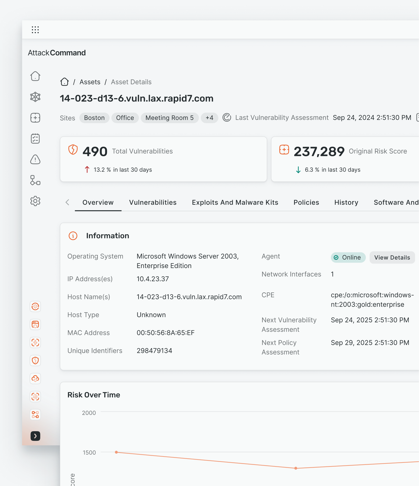Go to Assets in the breadcrumb

[90, 82]
